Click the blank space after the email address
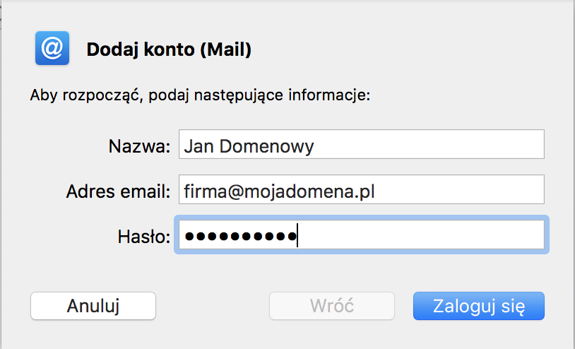 click(459, 189)
